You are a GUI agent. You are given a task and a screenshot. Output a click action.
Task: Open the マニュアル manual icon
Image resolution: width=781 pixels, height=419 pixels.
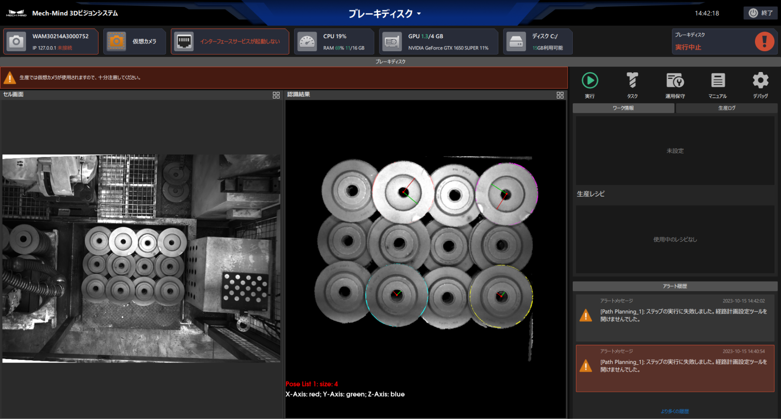click(x=718, y=81)
